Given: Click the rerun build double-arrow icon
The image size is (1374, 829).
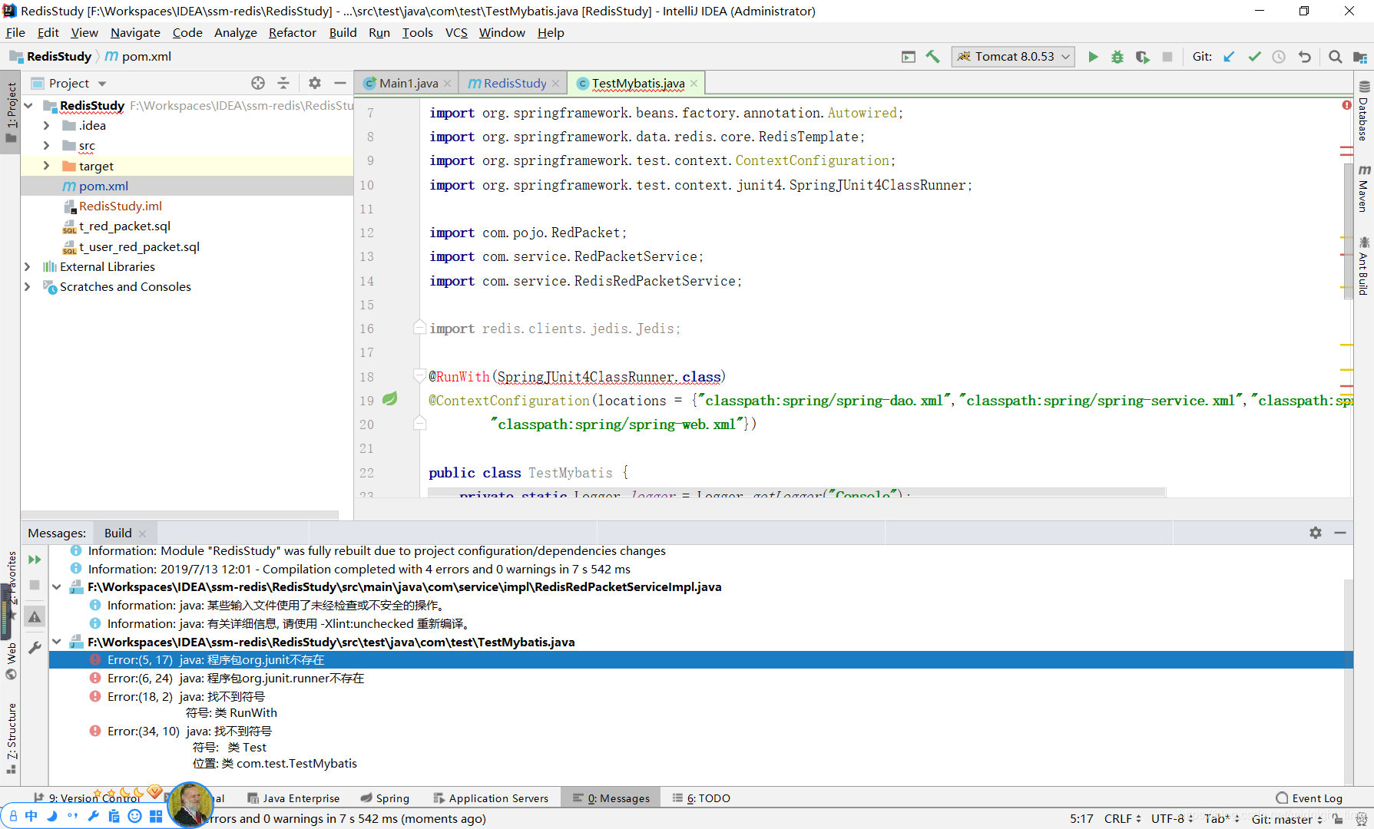Looking at the screenshot, I should pos(35,560).
